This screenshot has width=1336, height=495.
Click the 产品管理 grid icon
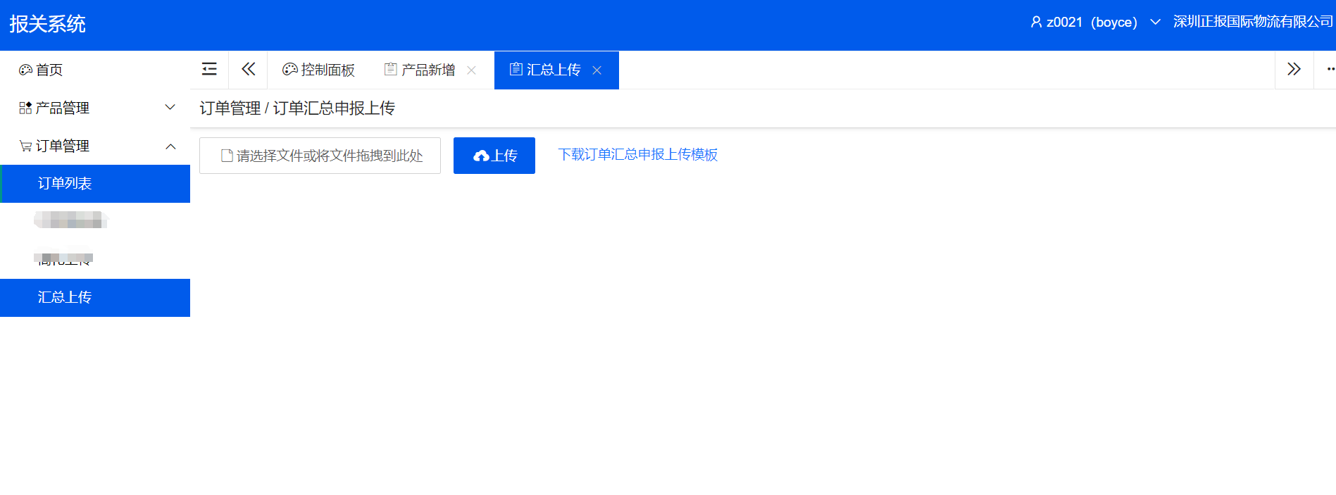pyautogui.click(x=25, y=108)
